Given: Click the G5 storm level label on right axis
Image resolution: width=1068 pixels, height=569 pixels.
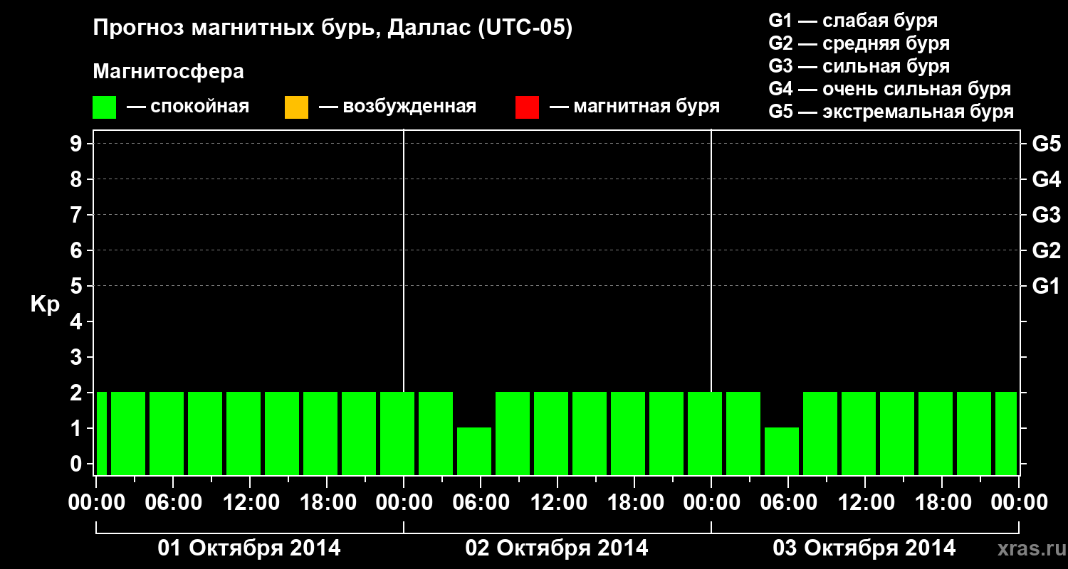Looking at the screenshot, I should point(1046,144).
